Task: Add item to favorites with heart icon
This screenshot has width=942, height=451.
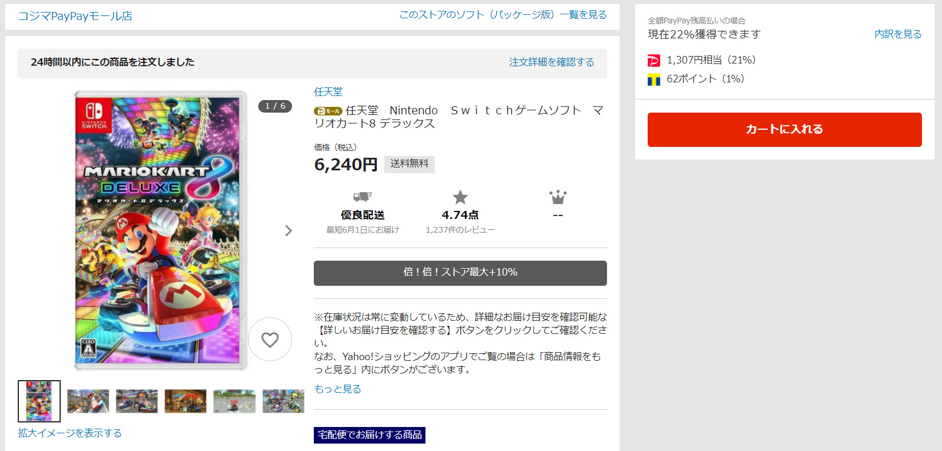Action: (270, 340)
